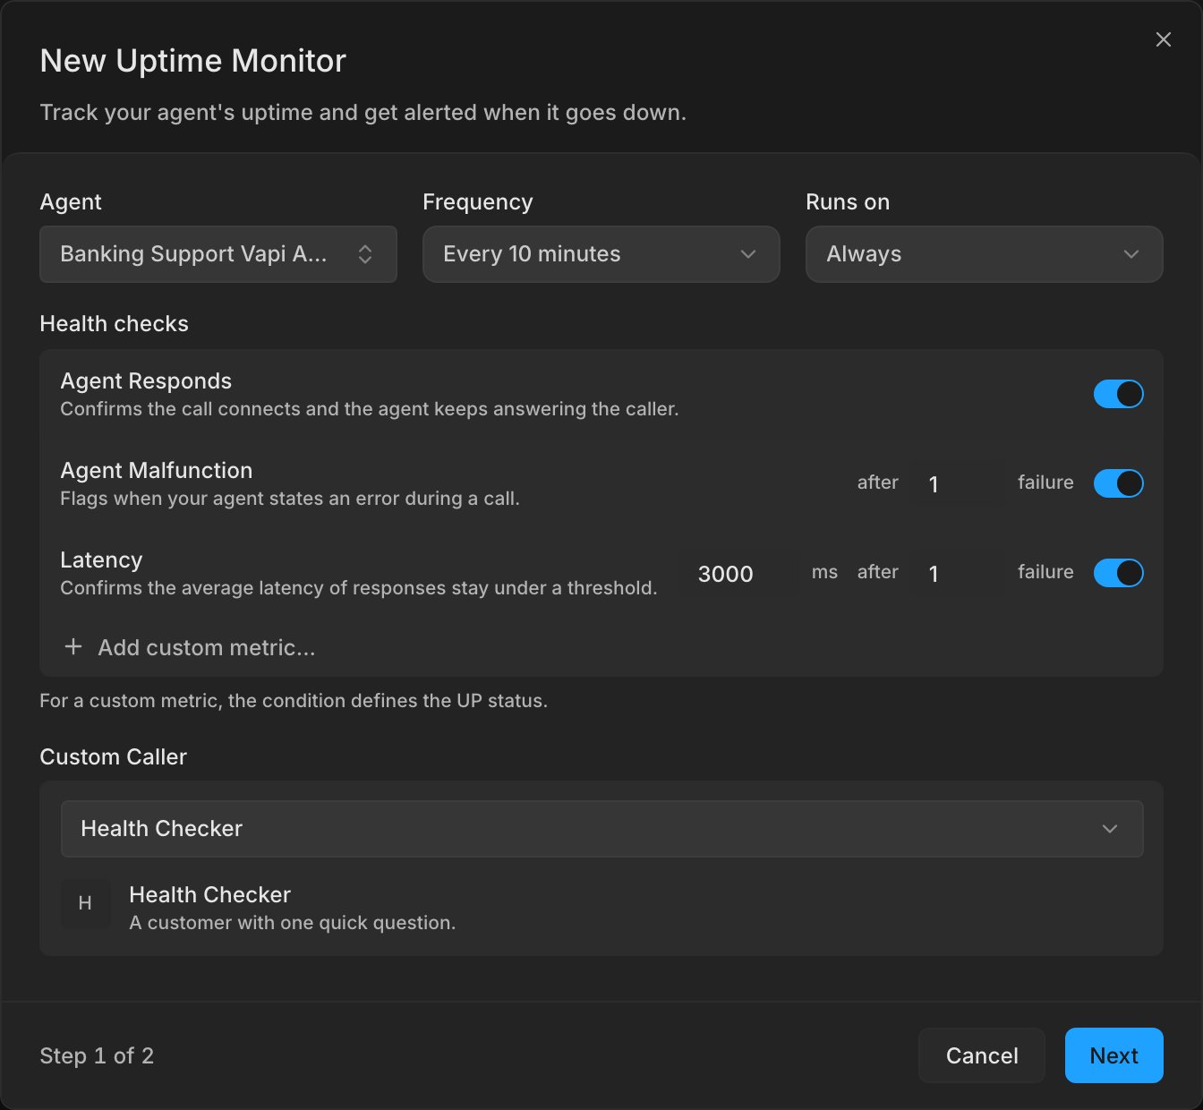This screenshot has width=1203, height=1110.
Task: Open the Custom Caller Health Checker dropdown
Action: click(601, 829)
